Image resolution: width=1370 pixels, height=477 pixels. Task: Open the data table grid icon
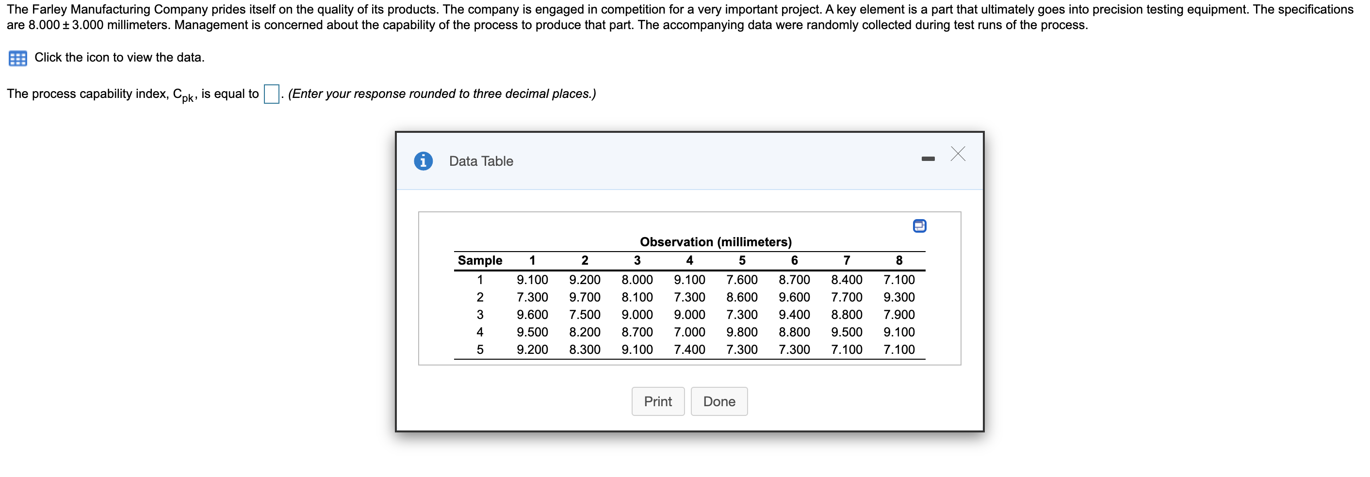17,58
